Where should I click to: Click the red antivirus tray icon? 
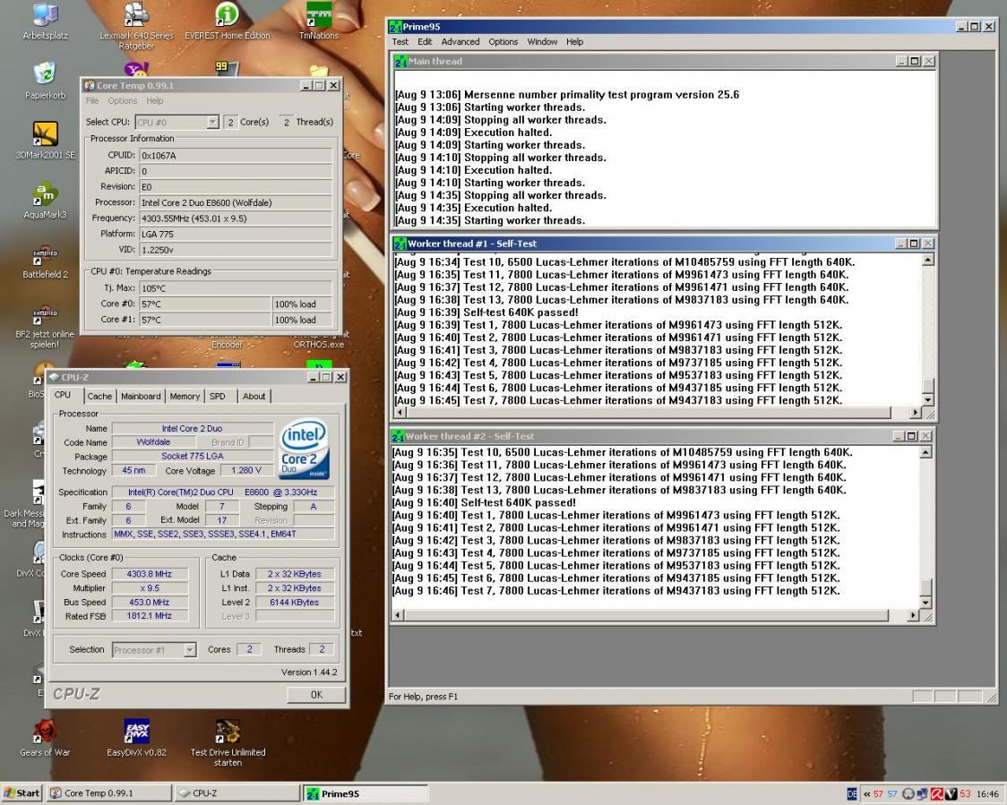point(937,794)
